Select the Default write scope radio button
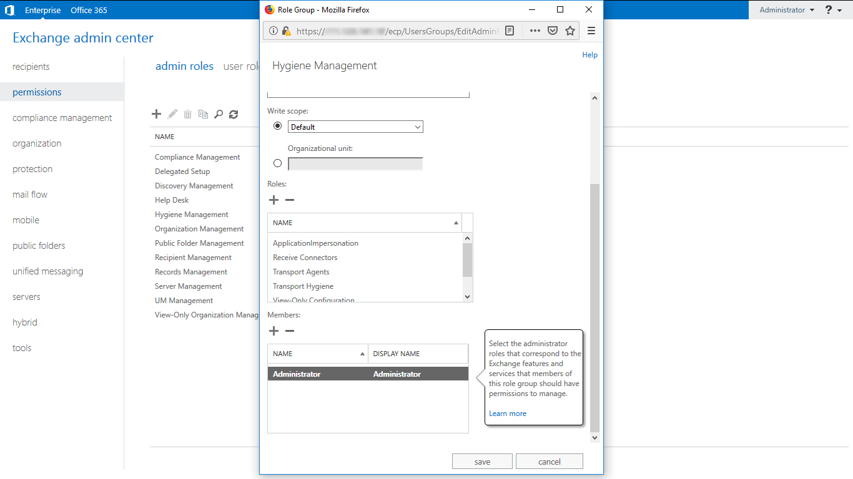853x479 pixels. [x=278, y=126]
